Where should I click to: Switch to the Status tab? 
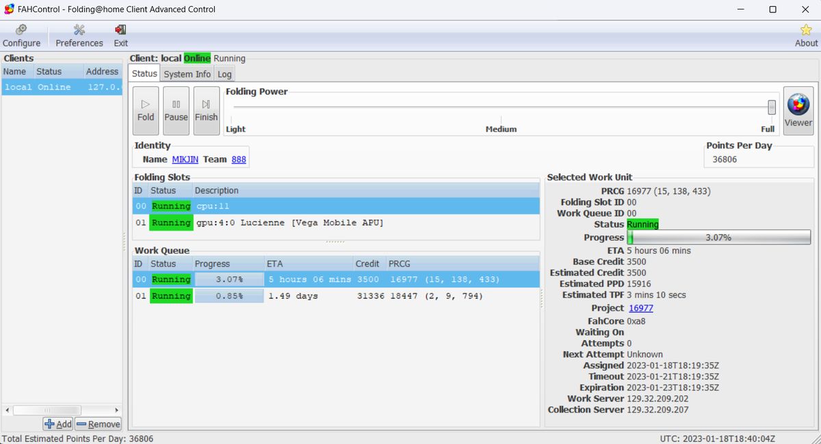[144, 73]
